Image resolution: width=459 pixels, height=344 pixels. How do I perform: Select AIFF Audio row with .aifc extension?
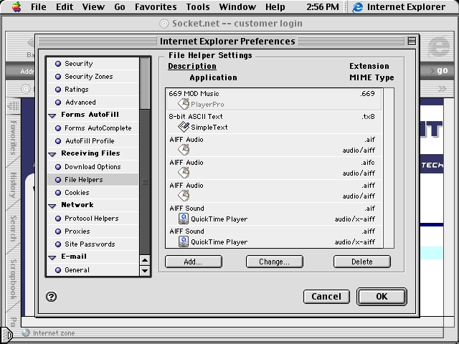tap(274, 168)
